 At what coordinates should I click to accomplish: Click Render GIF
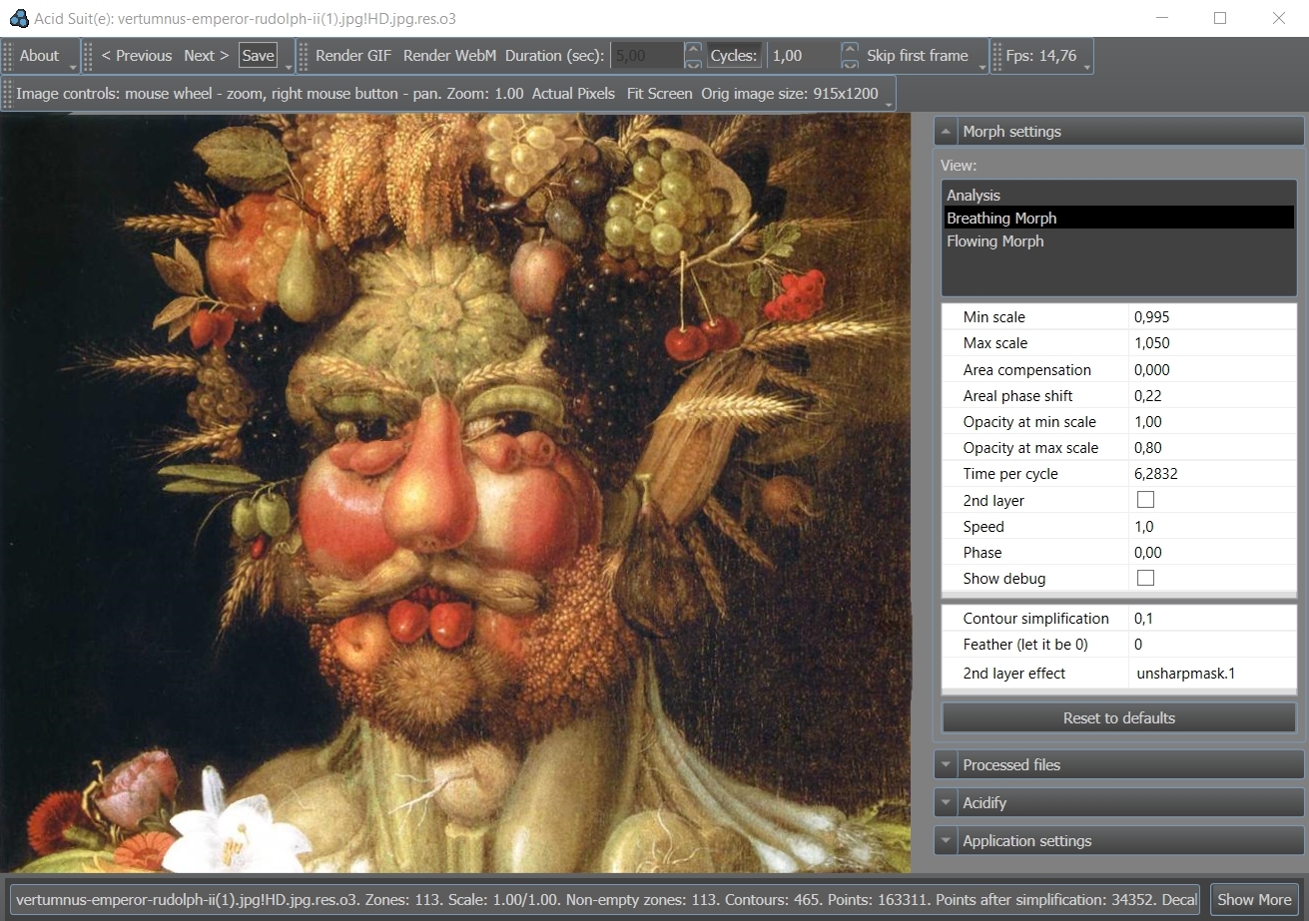coord(353,56)
